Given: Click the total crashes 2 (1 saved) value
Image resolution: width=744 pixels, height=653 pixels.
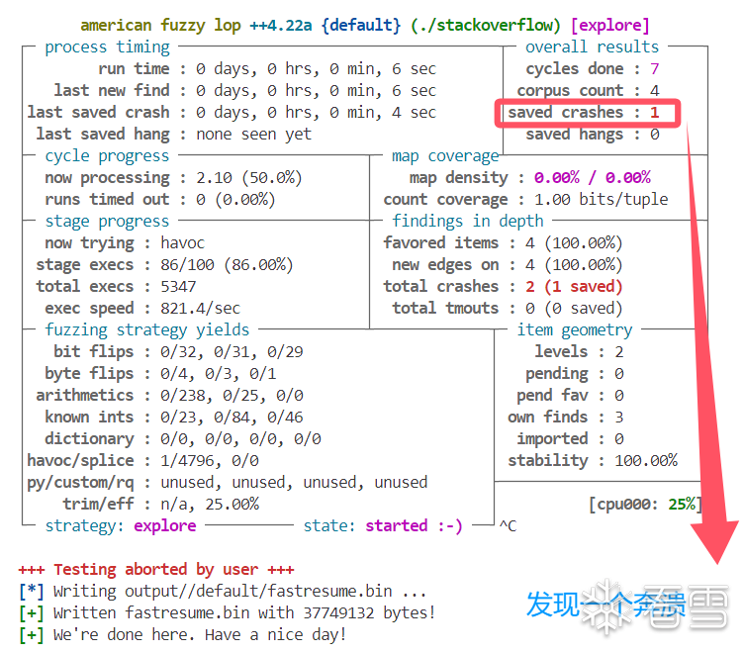Looking at the screenshot, I should click(574, 287).
